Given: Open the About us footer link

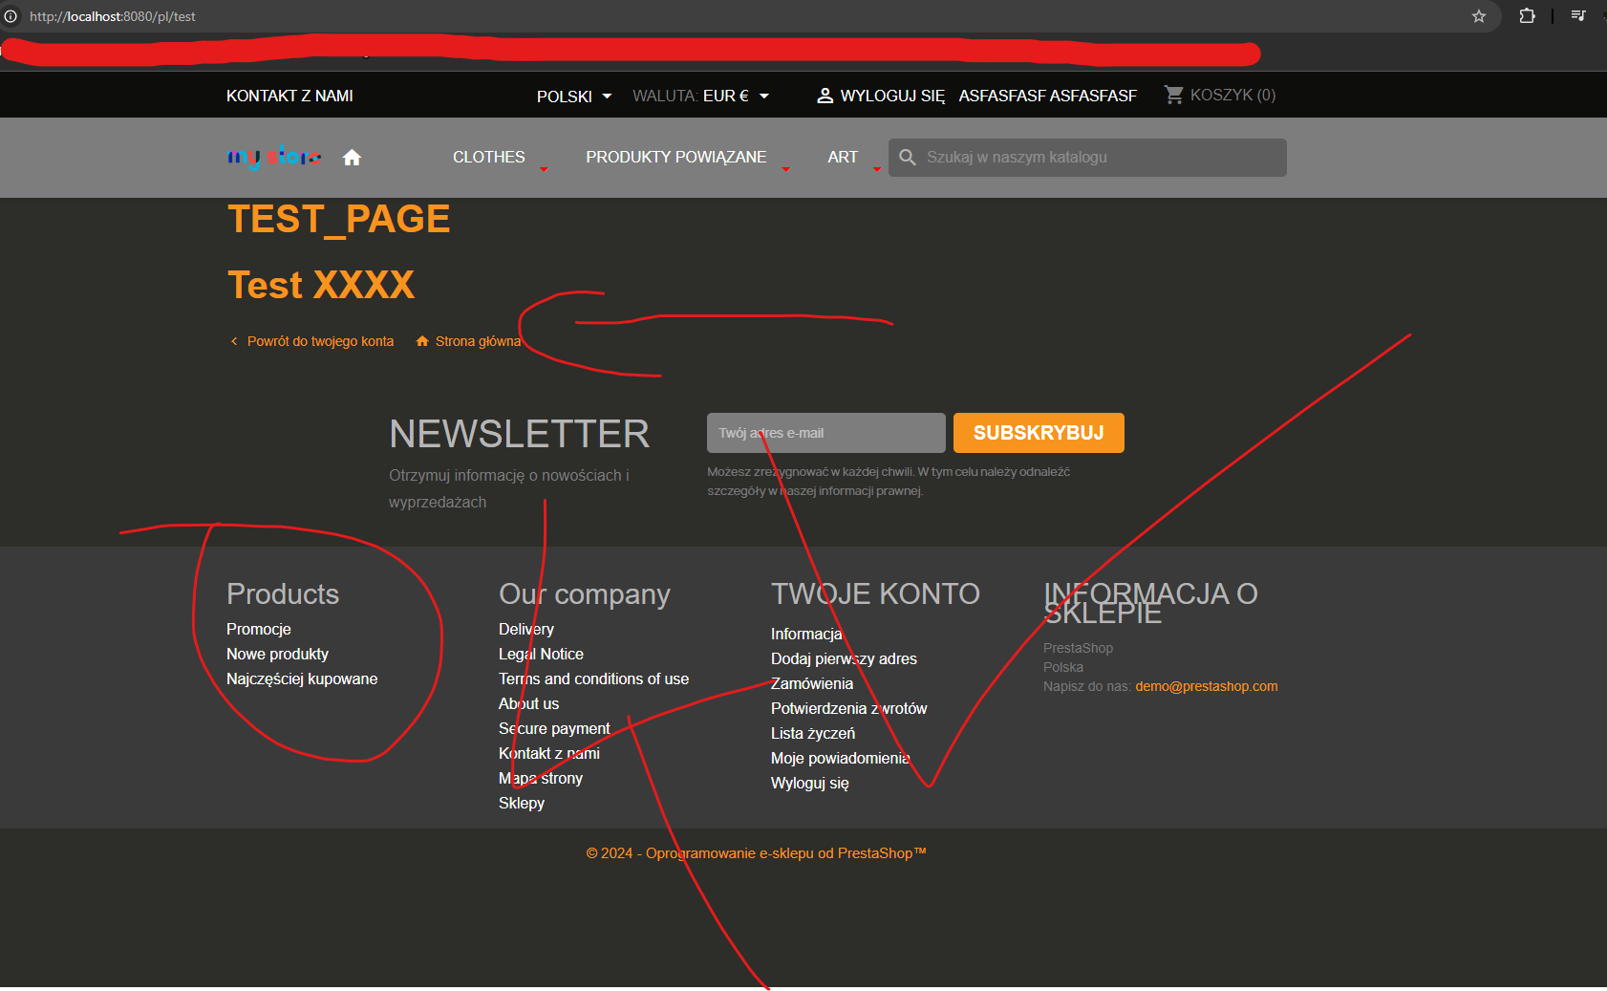Looking at the screenshot, I should point(528,703).
